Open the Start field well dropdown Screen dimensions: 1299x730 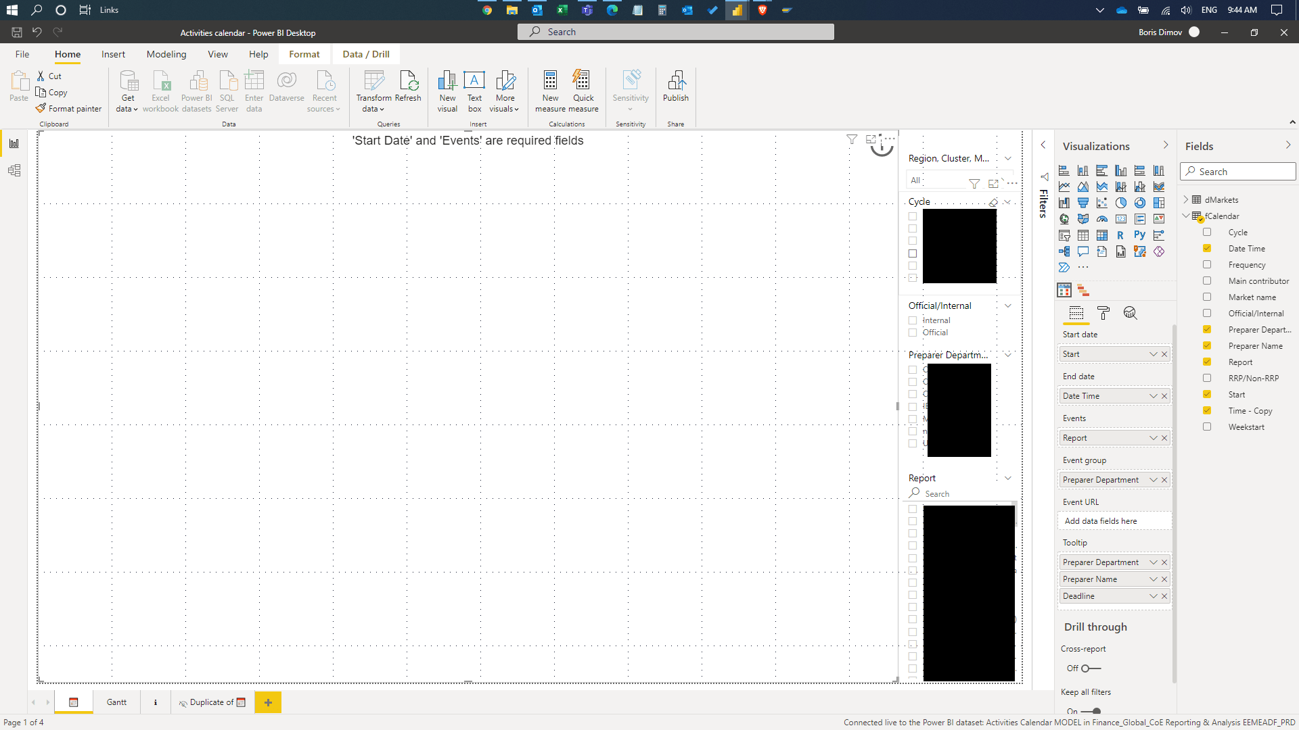[x=1153, y=354]
